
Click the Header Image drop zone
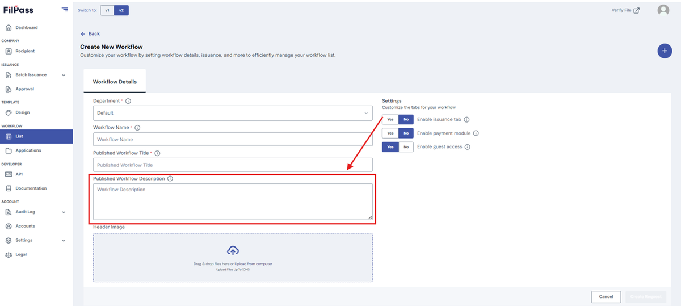pyautogui.click(x=233, y=258)
